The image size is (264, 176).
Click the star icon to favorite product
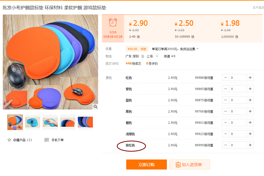click(x=9, y=140)
